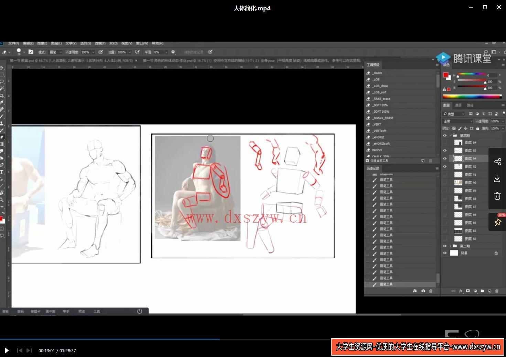Image resolution: width=506 pixels, height=357 pixels.
Task: Show 图层 84 visibility box
Action: 444,143
